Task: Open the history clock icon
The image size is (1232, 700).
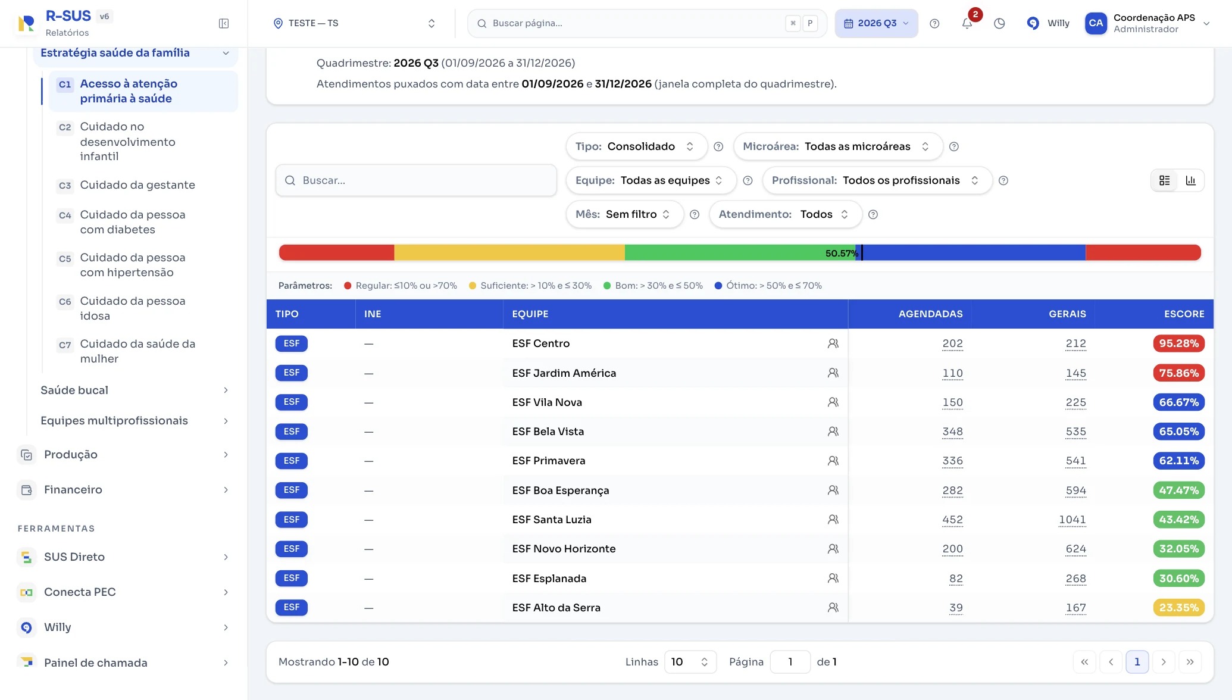Action: point(999,23)
